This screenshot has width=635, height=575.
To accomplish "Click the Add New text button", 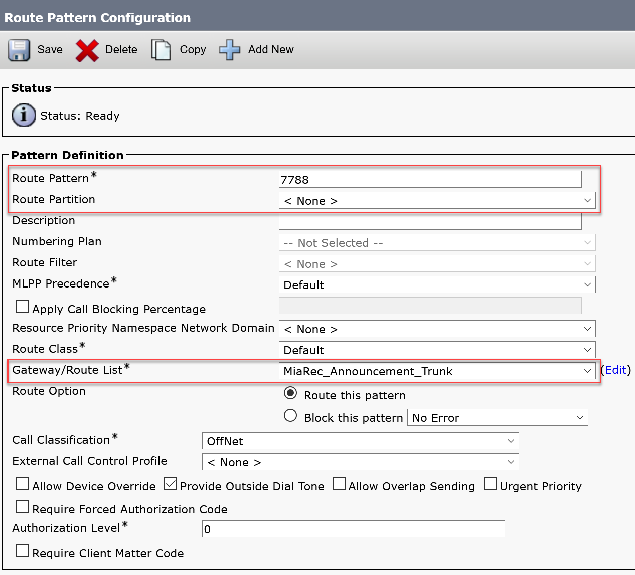I will 271,50.
